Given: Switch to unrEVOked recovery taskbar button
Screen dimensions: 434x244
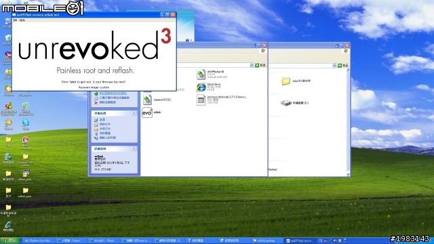Looking at the screenshot, I should [300, 241].
